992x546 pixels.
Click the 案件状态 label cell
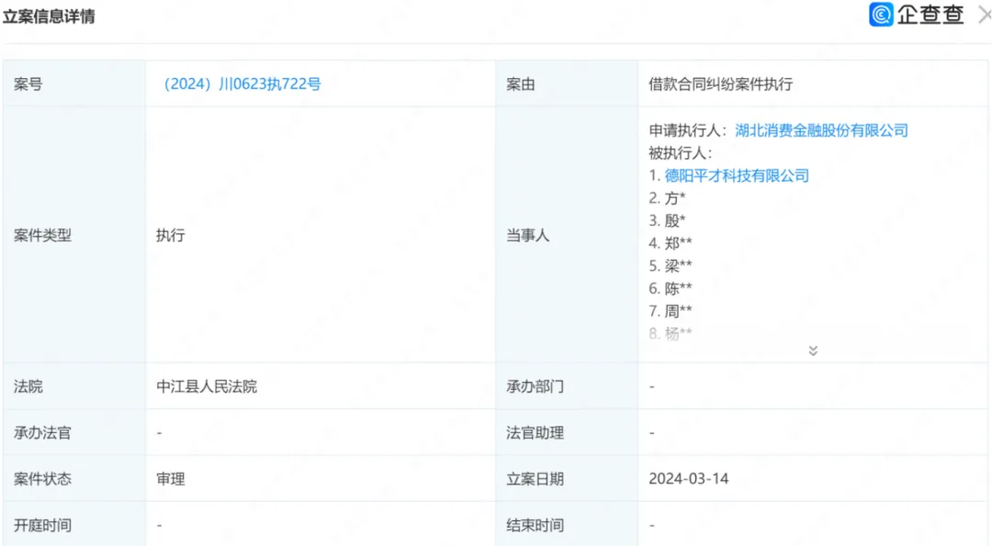74,478
